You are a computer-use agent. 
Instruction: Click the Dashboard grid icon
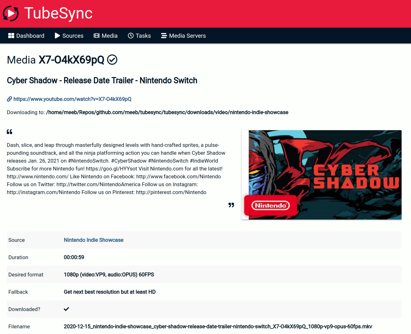click(11, 36)
